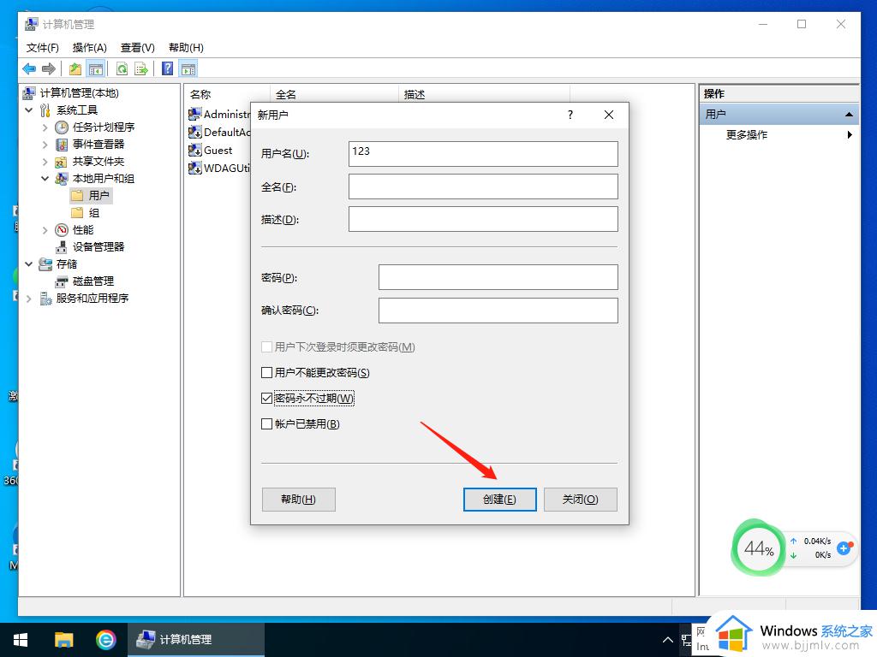Image resolution: width=877 pixels, height=657 pixels.
Task: Click the Export List toolbar icon
Action: 141,68
